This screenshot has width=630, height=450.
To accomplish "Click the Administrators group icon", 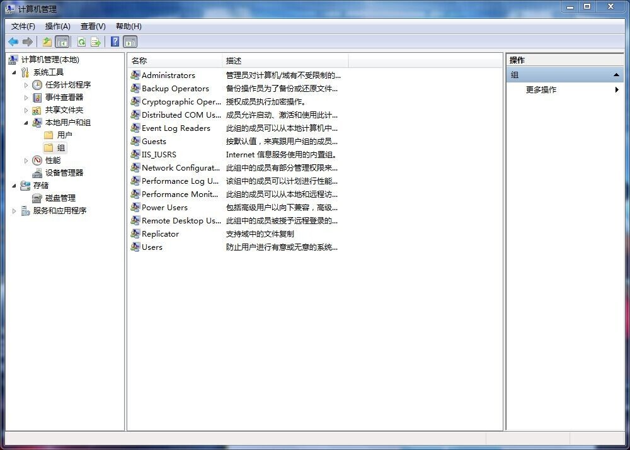I will [135, 76].
